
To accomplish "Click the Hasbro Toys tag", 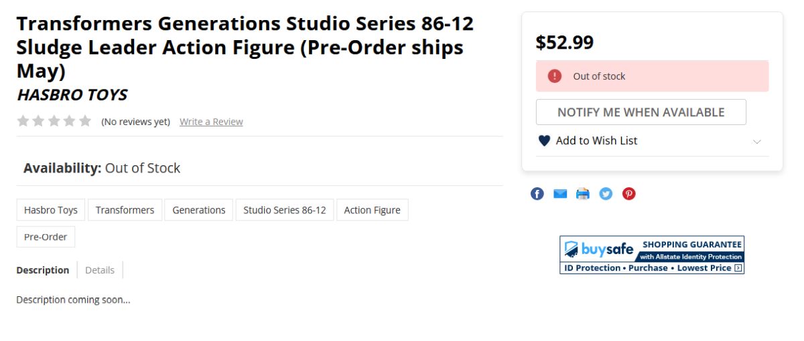I will pyautogui.click(x=51, y=210).
